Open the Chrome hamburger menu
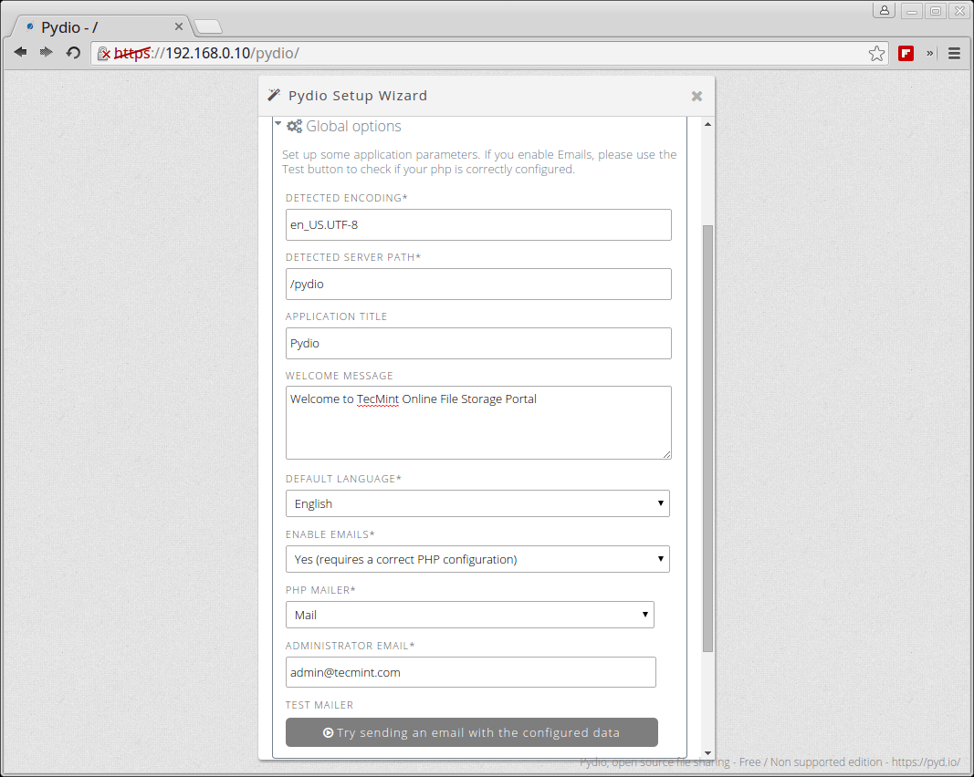974x777 pixels. [x=954, y=53]
